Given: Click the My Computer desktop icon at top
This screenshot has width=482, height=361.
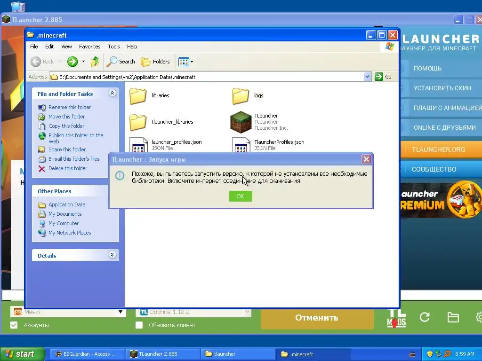Looking at the screenshot, I should pos(18,6).
